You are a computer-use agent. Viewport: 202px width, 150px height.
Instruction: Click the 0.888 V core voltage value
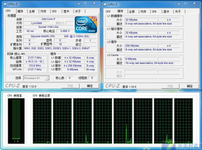tap(65, 31)
